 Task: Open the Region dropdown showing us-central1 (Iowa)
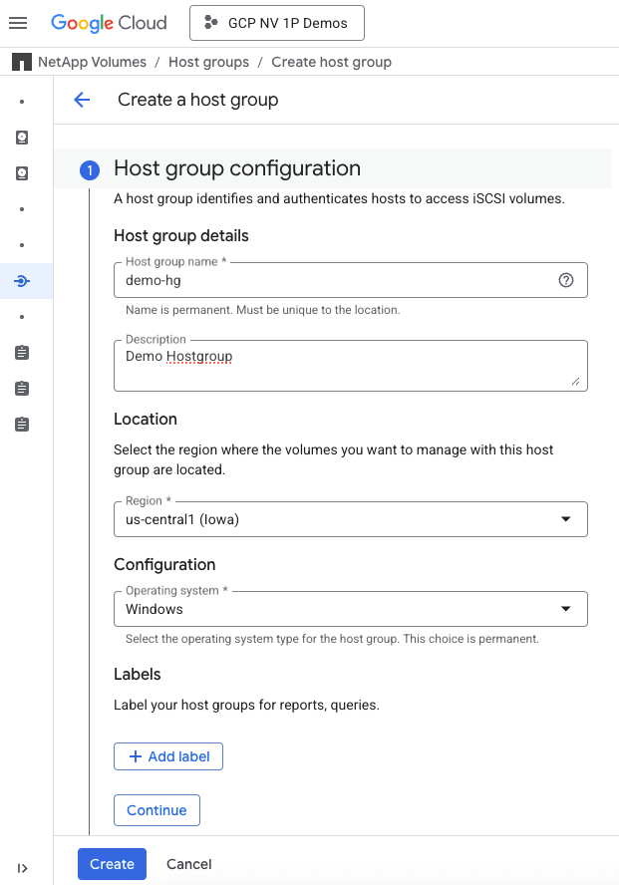click(350, 519)
